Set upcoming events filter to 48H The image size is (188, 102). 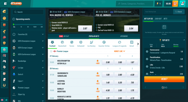click(x=42, y=27)
